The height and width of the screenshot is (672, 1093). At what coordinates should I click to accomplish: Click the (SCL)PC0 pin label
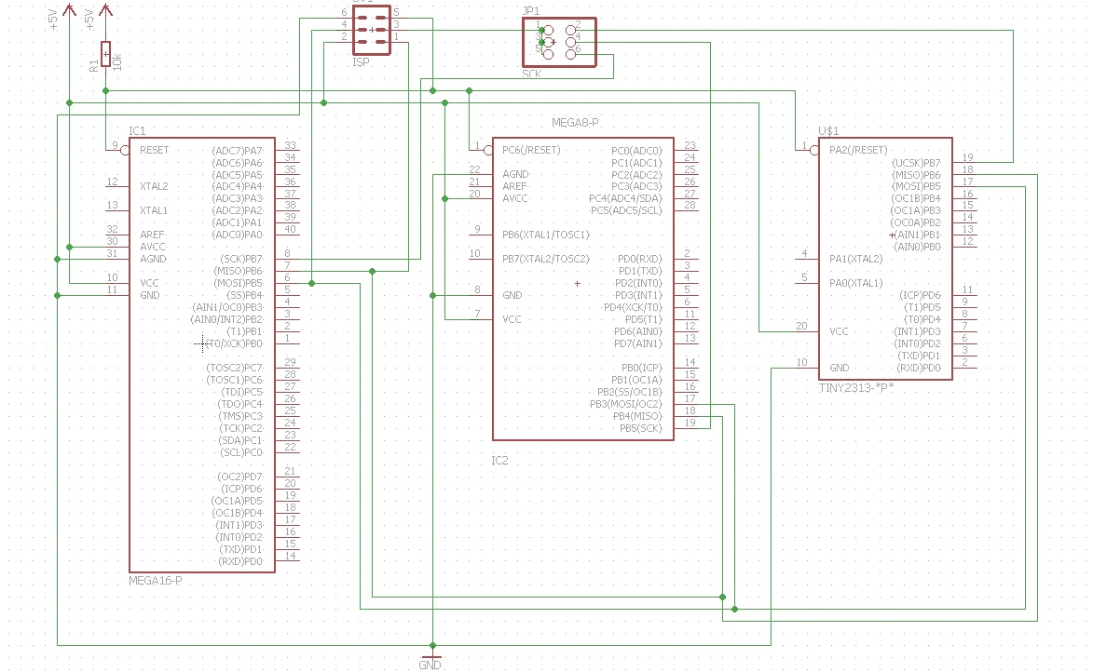point(241,452)
